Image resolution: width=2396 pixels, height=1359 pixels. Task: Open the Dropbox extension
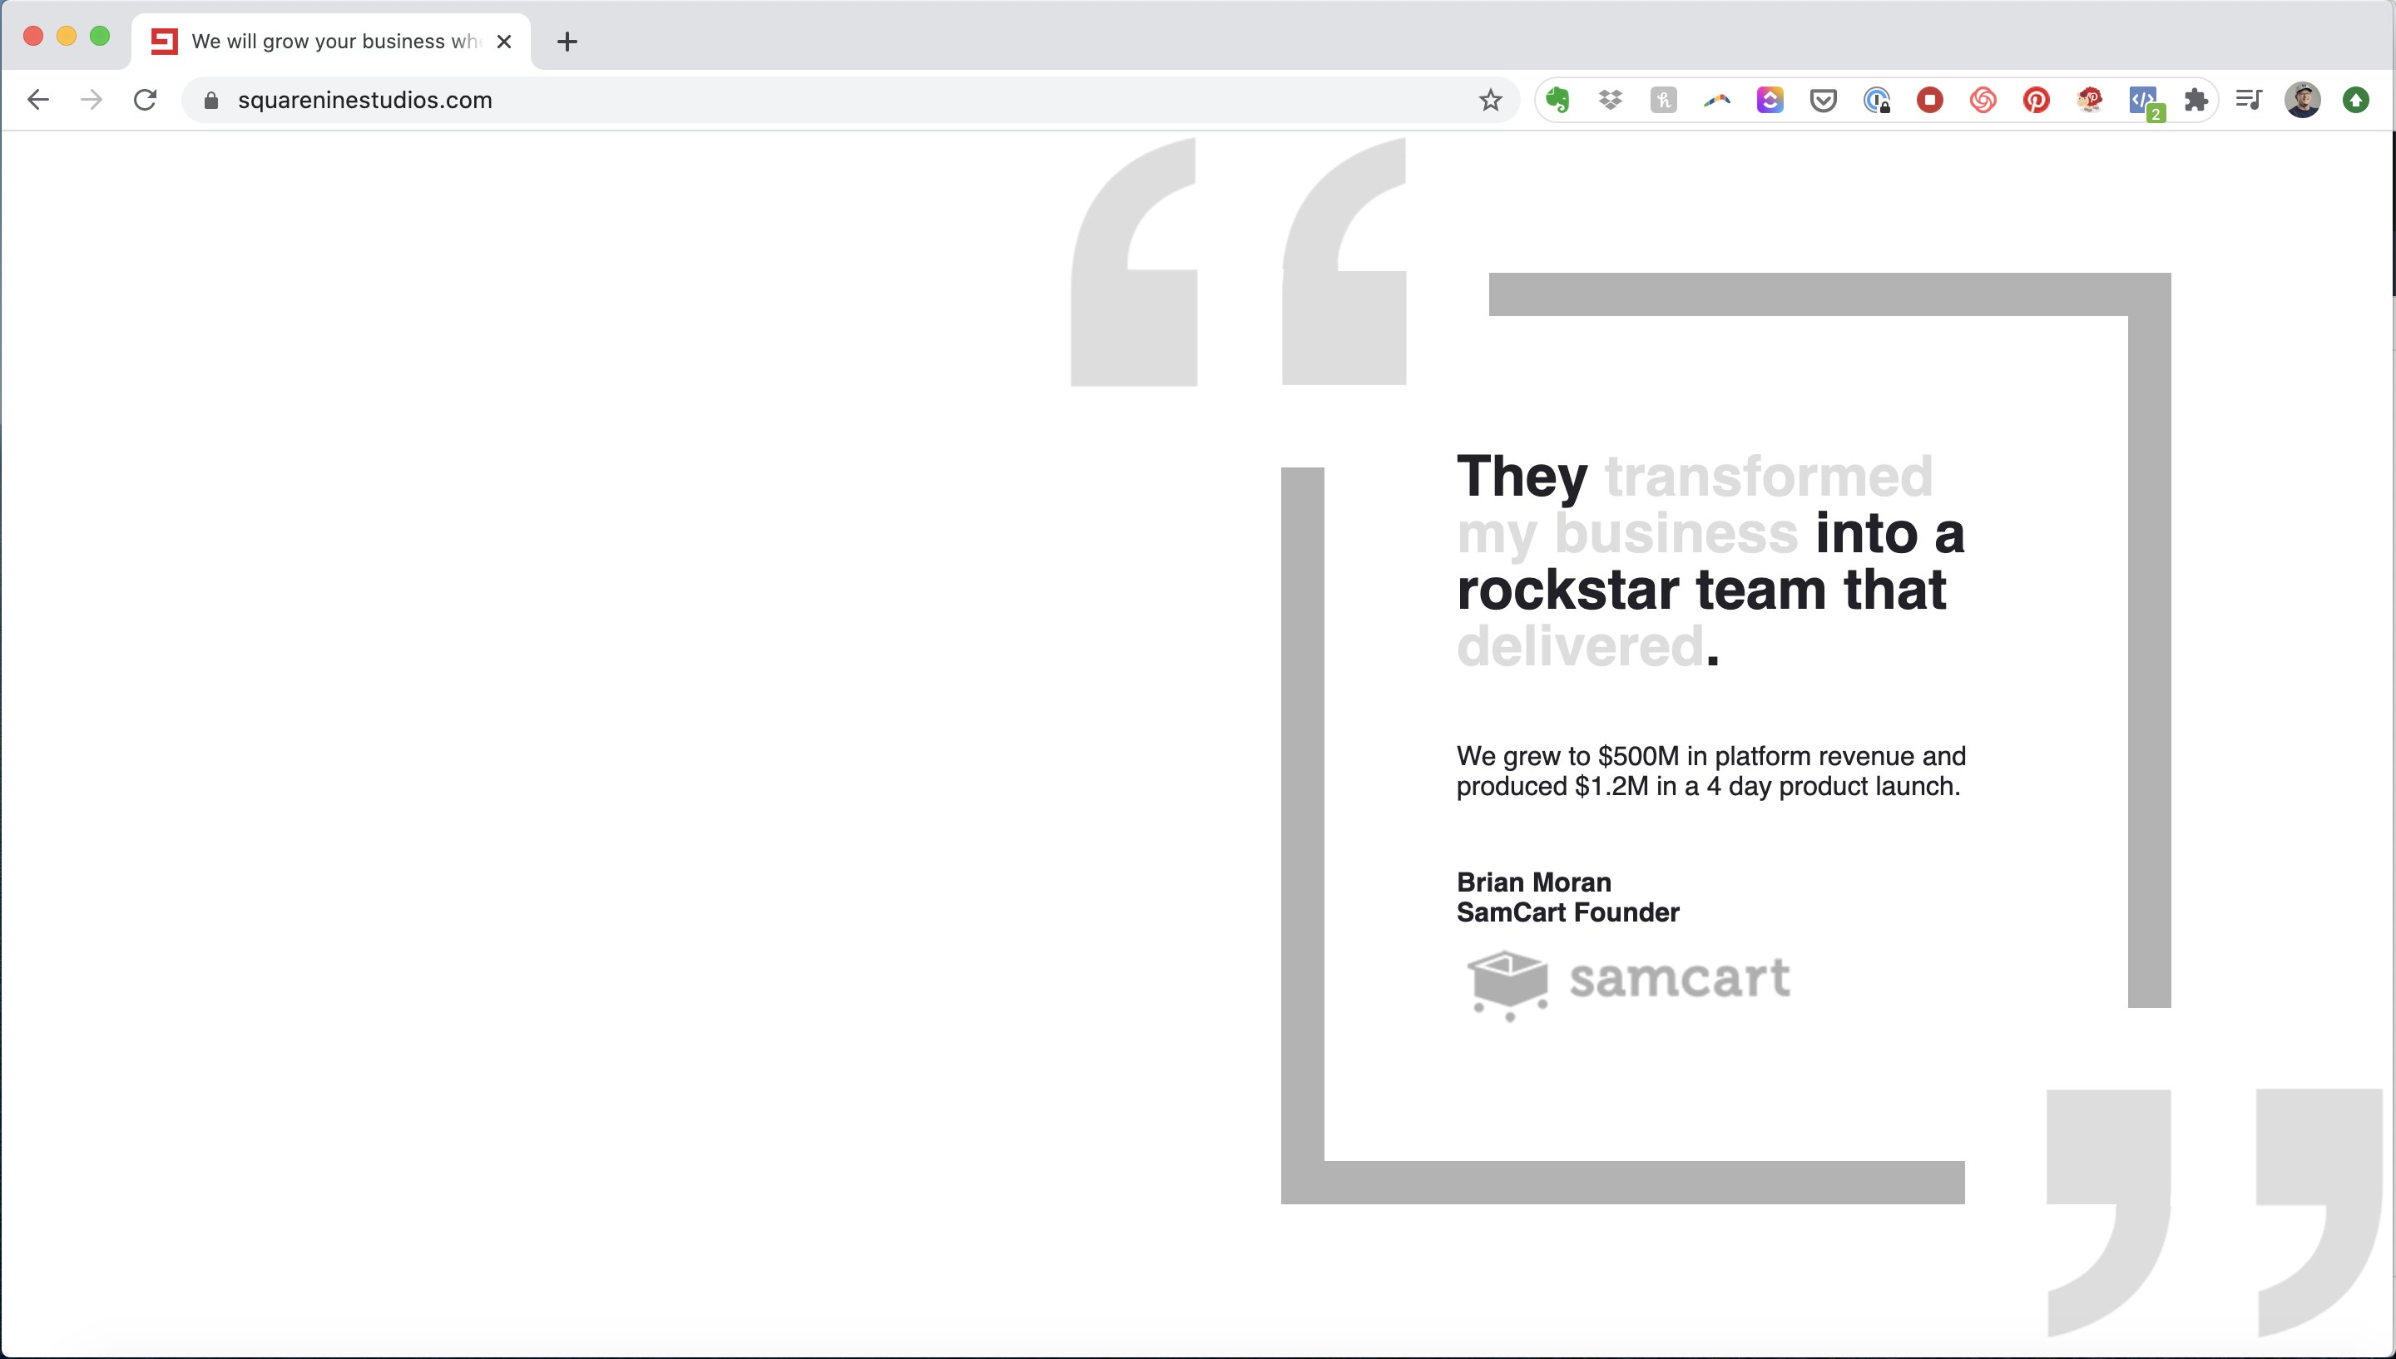1610,100
